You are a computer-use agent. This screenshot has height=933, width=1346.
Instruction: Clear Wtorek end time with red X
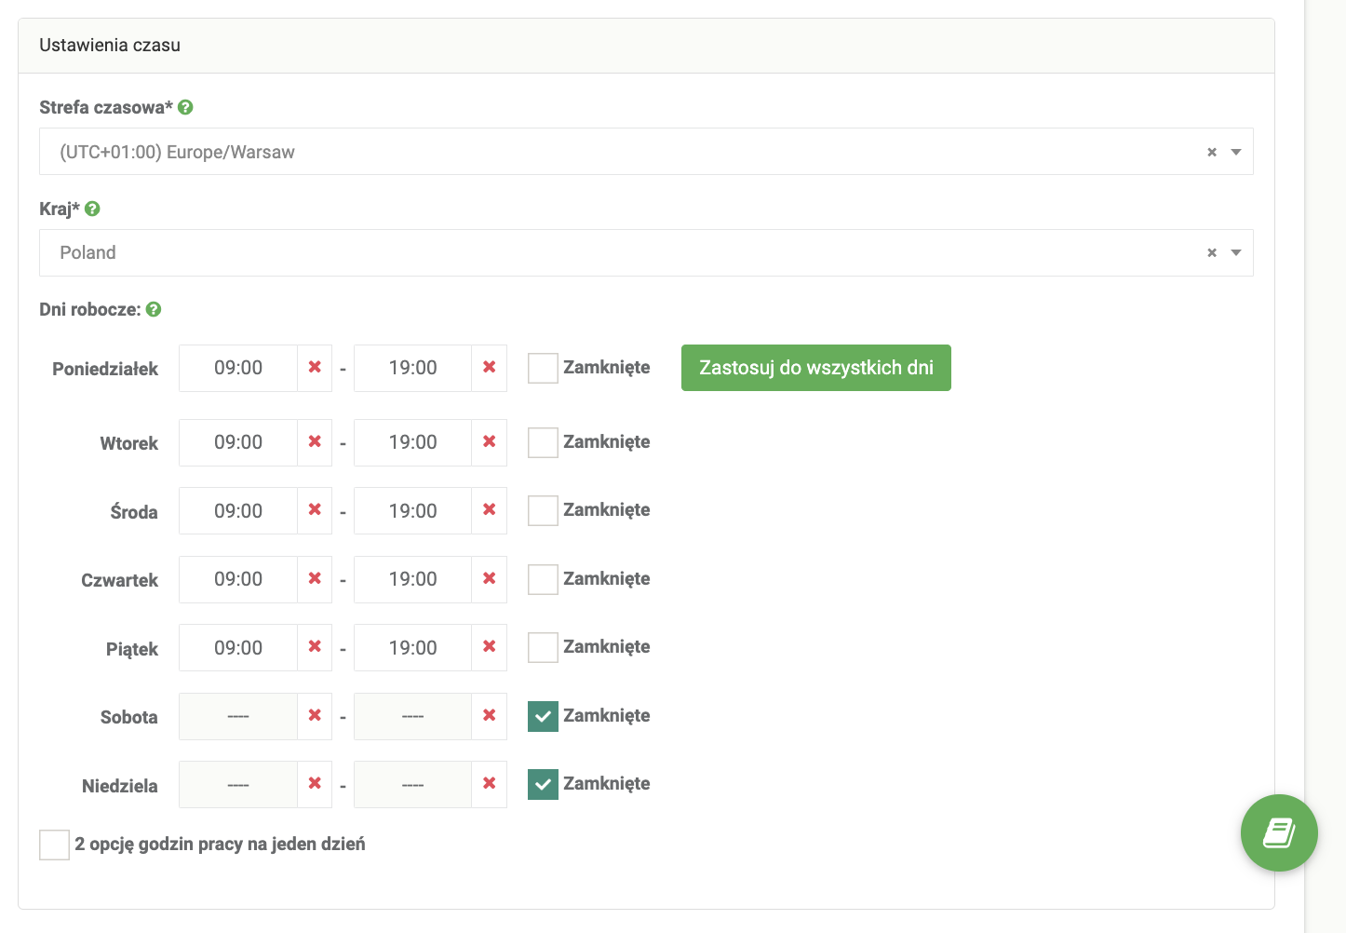(490, 442)
